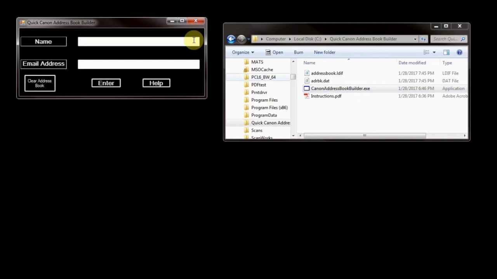Click the Explorer forward arrow

point(241,39)
